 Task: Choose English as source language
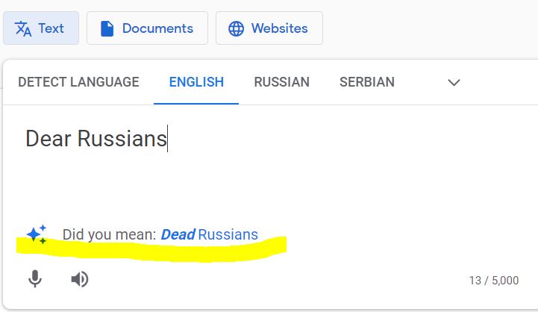[x=196, y=82]
